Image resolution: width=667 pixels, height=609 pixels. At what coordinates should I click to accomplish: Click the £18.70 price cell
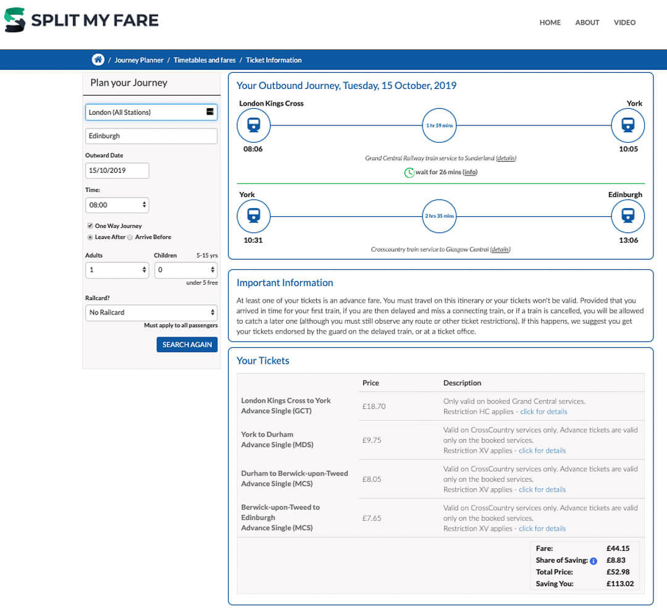pos(374,406)
